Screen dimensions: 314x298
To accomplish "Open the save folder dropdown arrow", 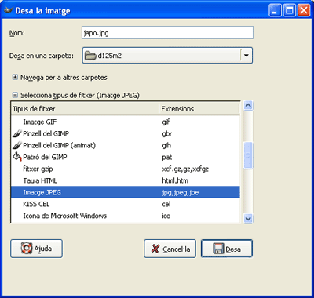I will pyautogui.click(x=246, y=56).
